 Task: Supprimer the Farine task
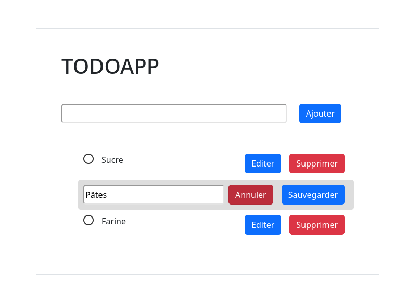click(x=316, y=225)
